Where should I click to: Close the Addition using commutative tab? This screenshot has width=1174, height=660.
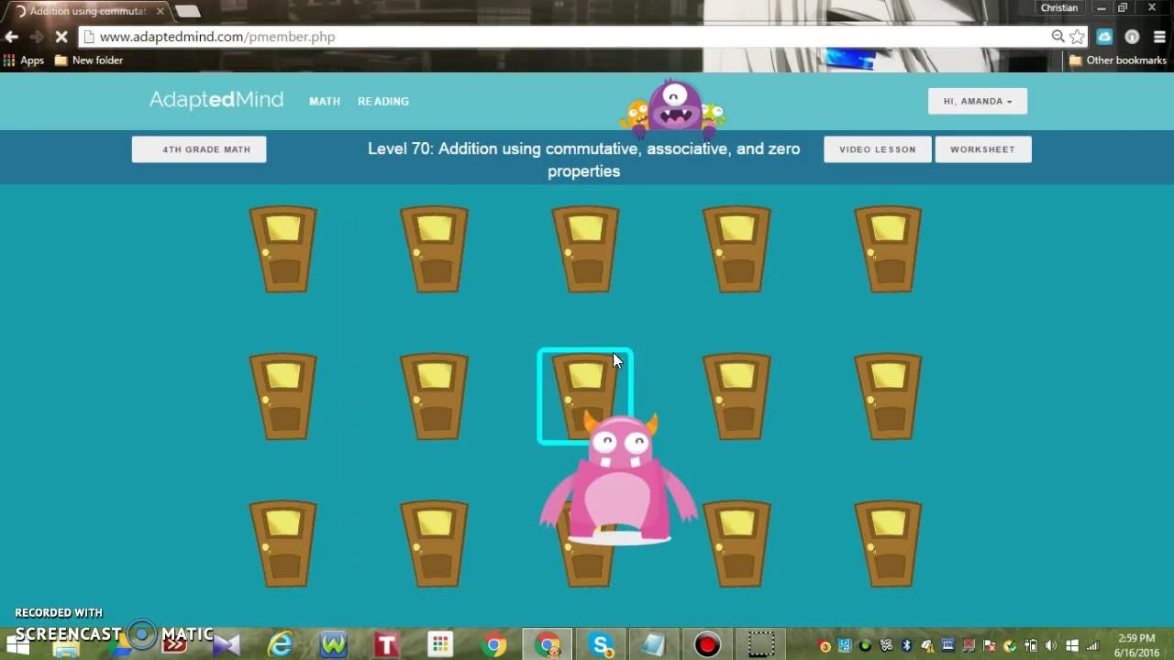coord(160,11)
